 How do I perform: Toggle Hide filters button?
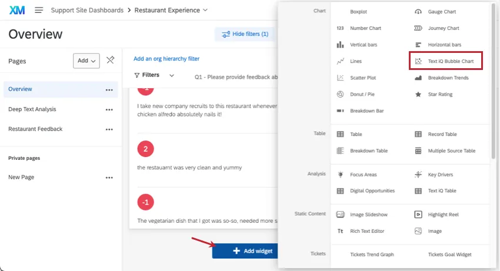pyautogui.click(x=245, y=34)
